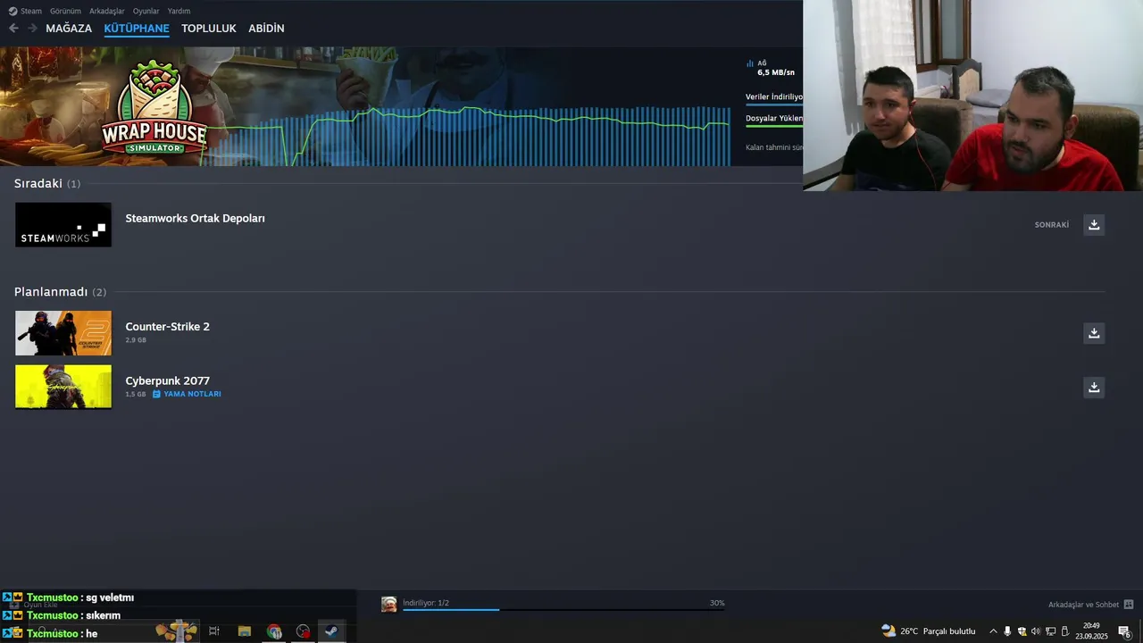This screenshot has height=643, width=1143.
Task: Click the network connection tray icon
Action: (x=1050, y=631)
